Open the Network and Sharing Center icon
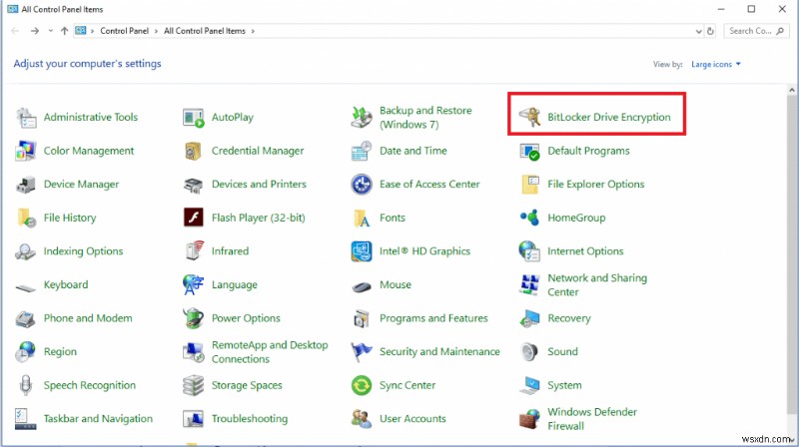 (529, 285)
